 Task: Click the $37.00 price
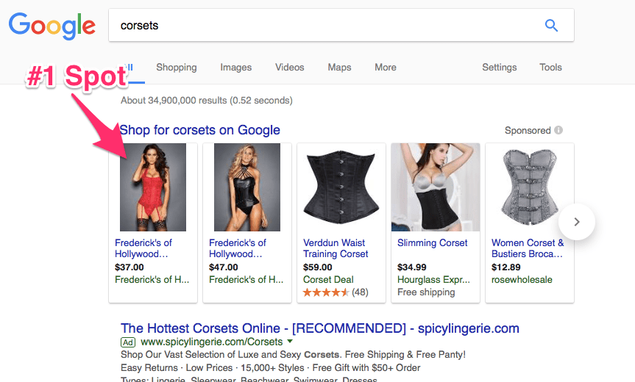[x=130, y=267]
